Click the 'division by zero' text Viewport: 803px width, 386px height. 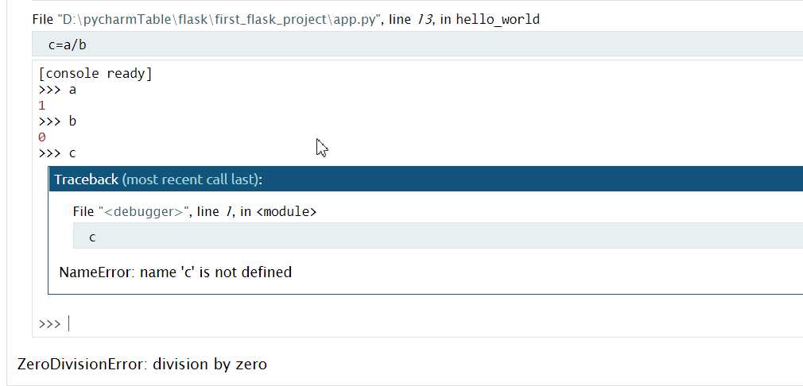click(x=210, y=364)
